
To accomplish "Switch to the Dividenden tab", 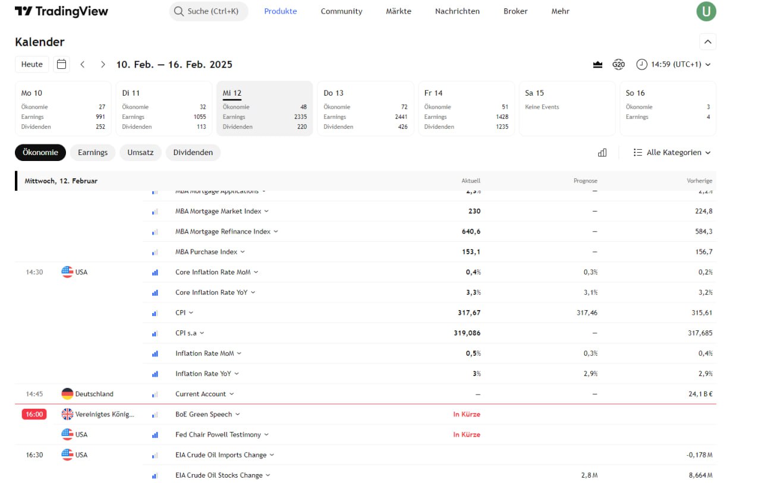I will coord(193,153).
